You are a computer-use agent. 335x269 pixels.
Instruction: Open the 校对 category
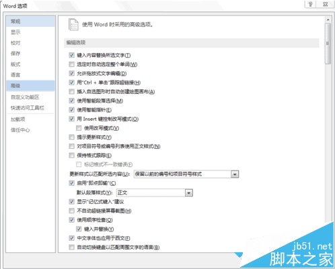pyautogui.click(x=30, y=43)
